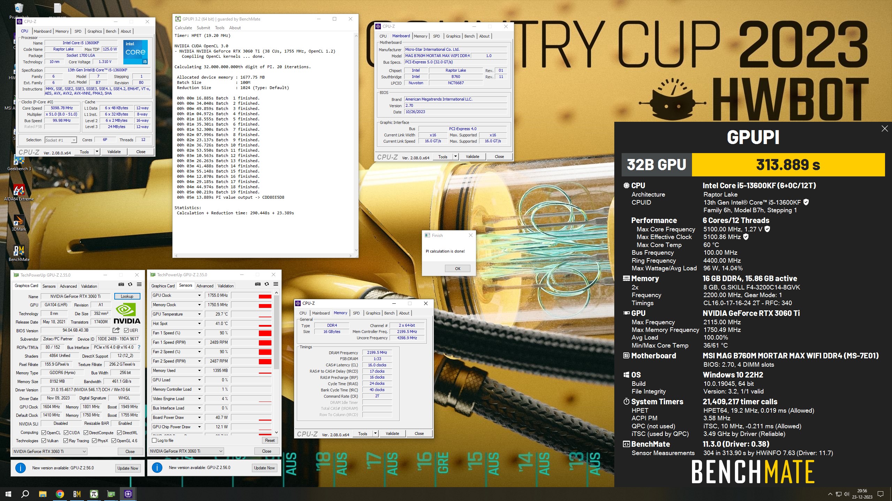Click the Bus Interface question mark icon
Image resolution: width=892 pixels, height=501 pixels.
(x=139, y=347)
